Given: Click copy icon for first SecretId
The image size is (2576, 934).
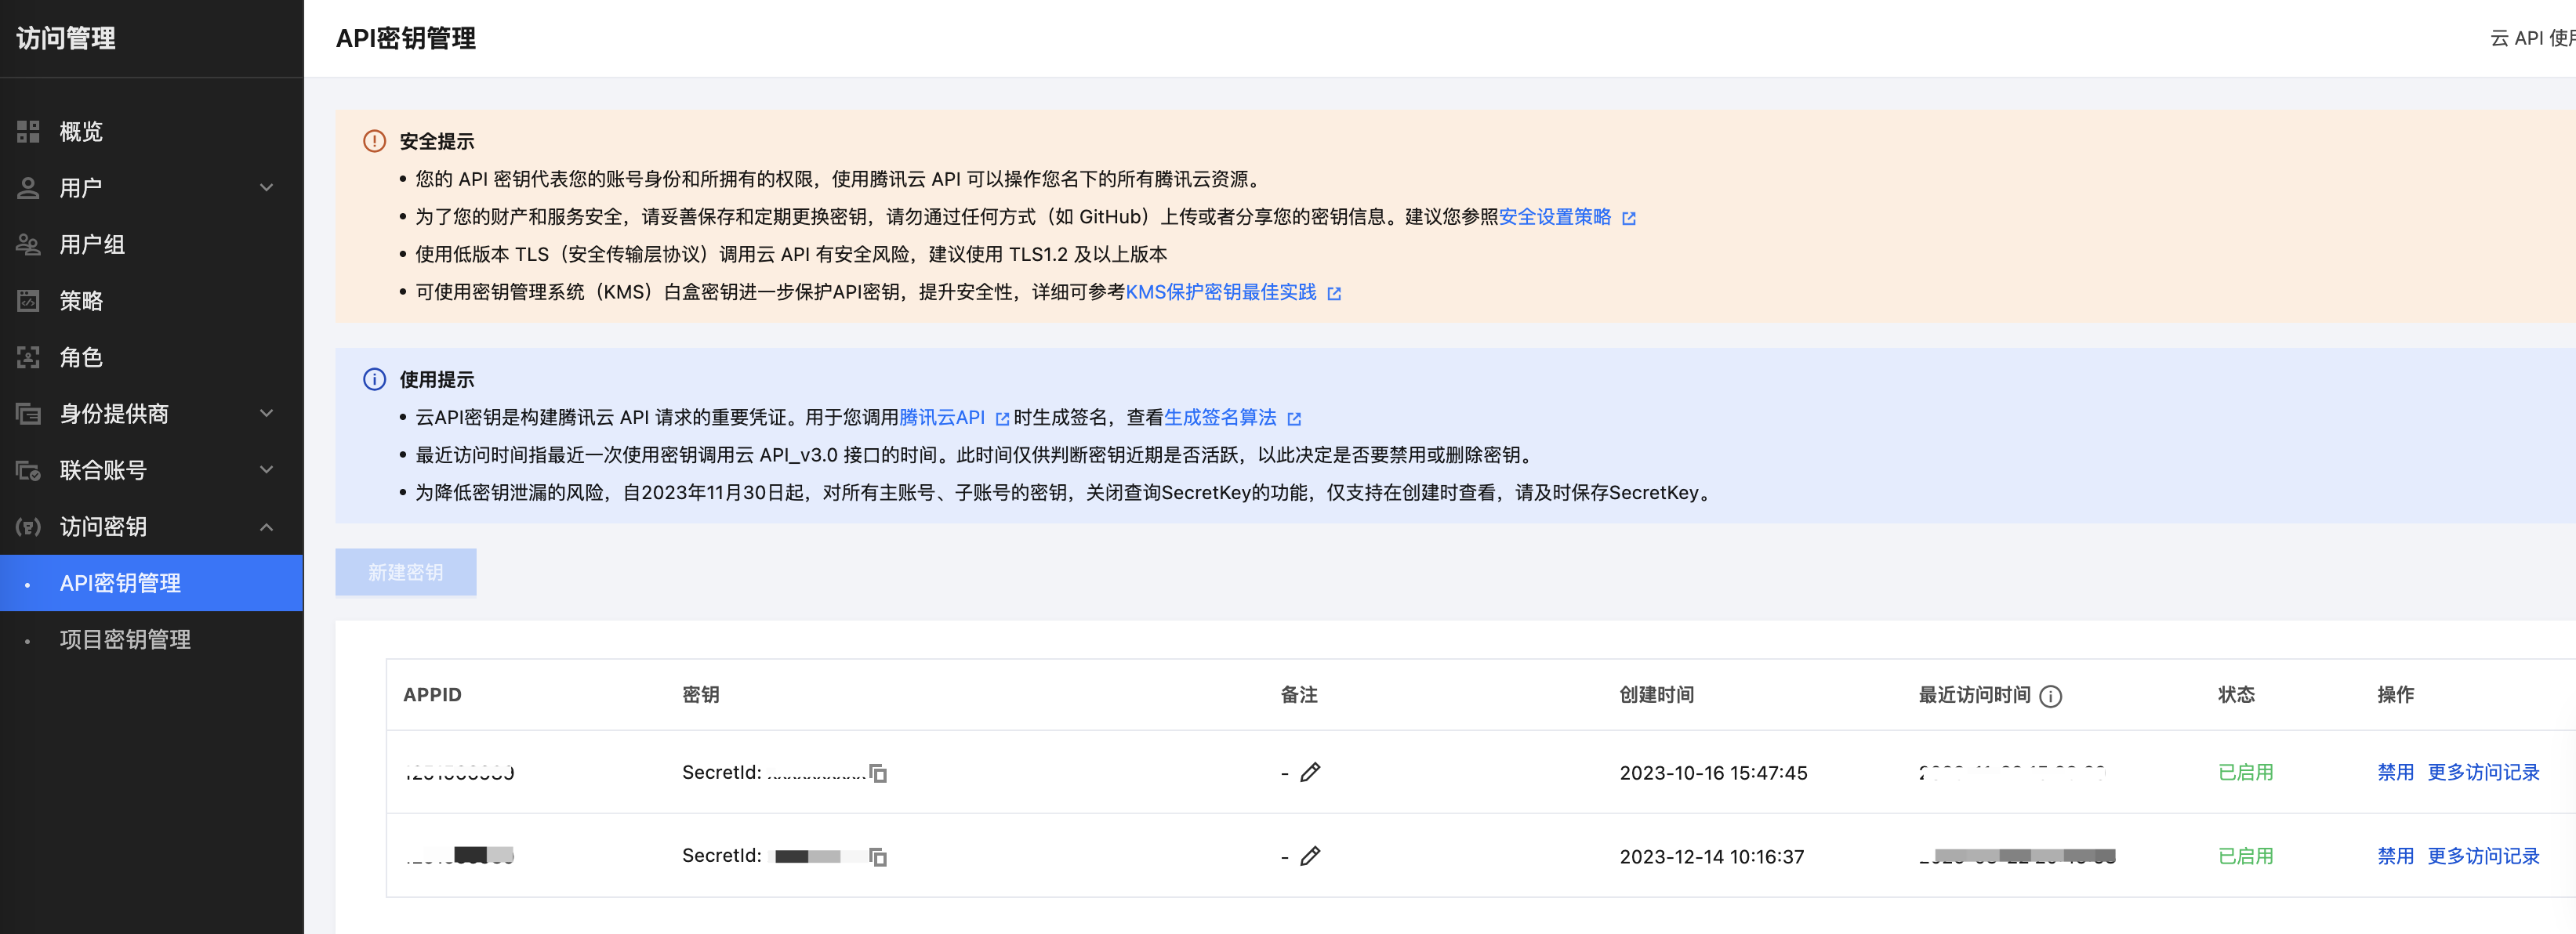Looking at the screenshot, I should (x=878, y=773).
